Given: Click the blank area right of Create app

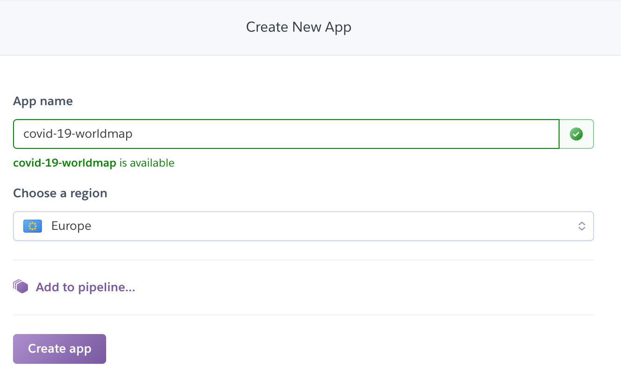Looking at the screenshot, I should (326, 349).
